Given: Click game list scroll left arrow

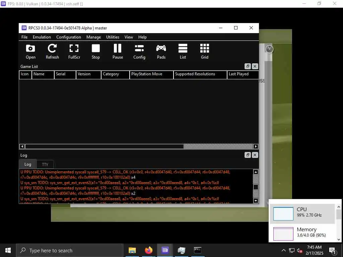Looking at the screenshot, I should (22, 146).
